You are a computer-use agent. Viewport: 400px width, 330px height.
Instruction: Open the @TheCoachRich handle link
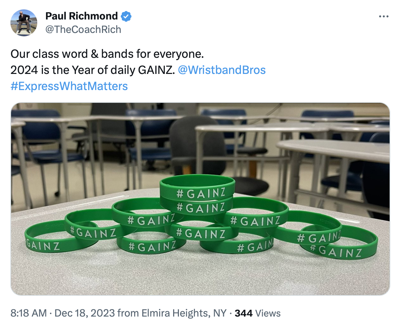(x=83, y=30)
